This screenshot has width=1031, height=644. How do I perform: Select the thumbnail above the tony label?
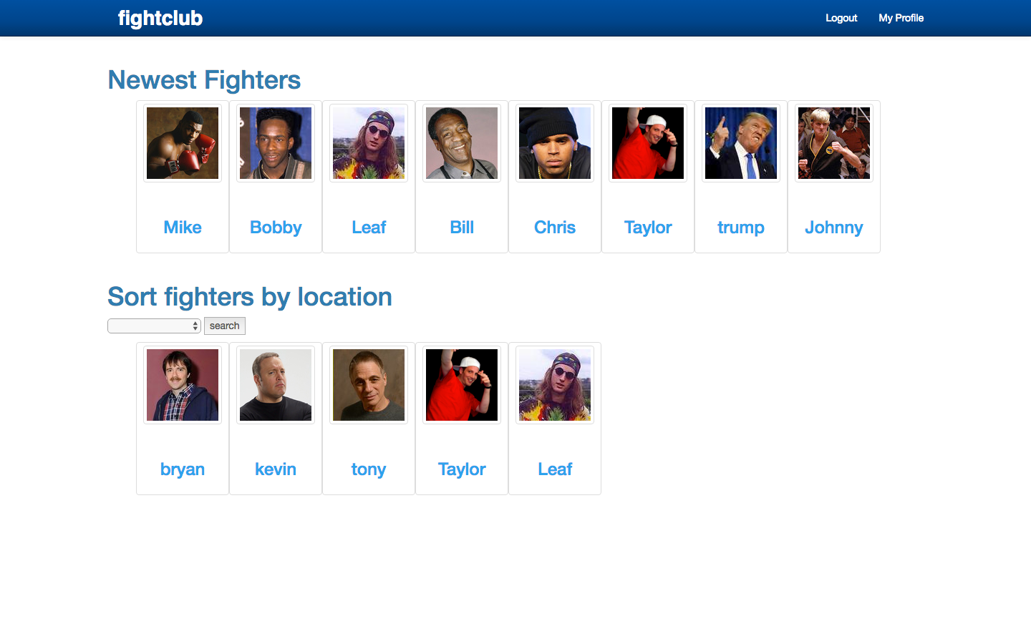coord(369,385)
